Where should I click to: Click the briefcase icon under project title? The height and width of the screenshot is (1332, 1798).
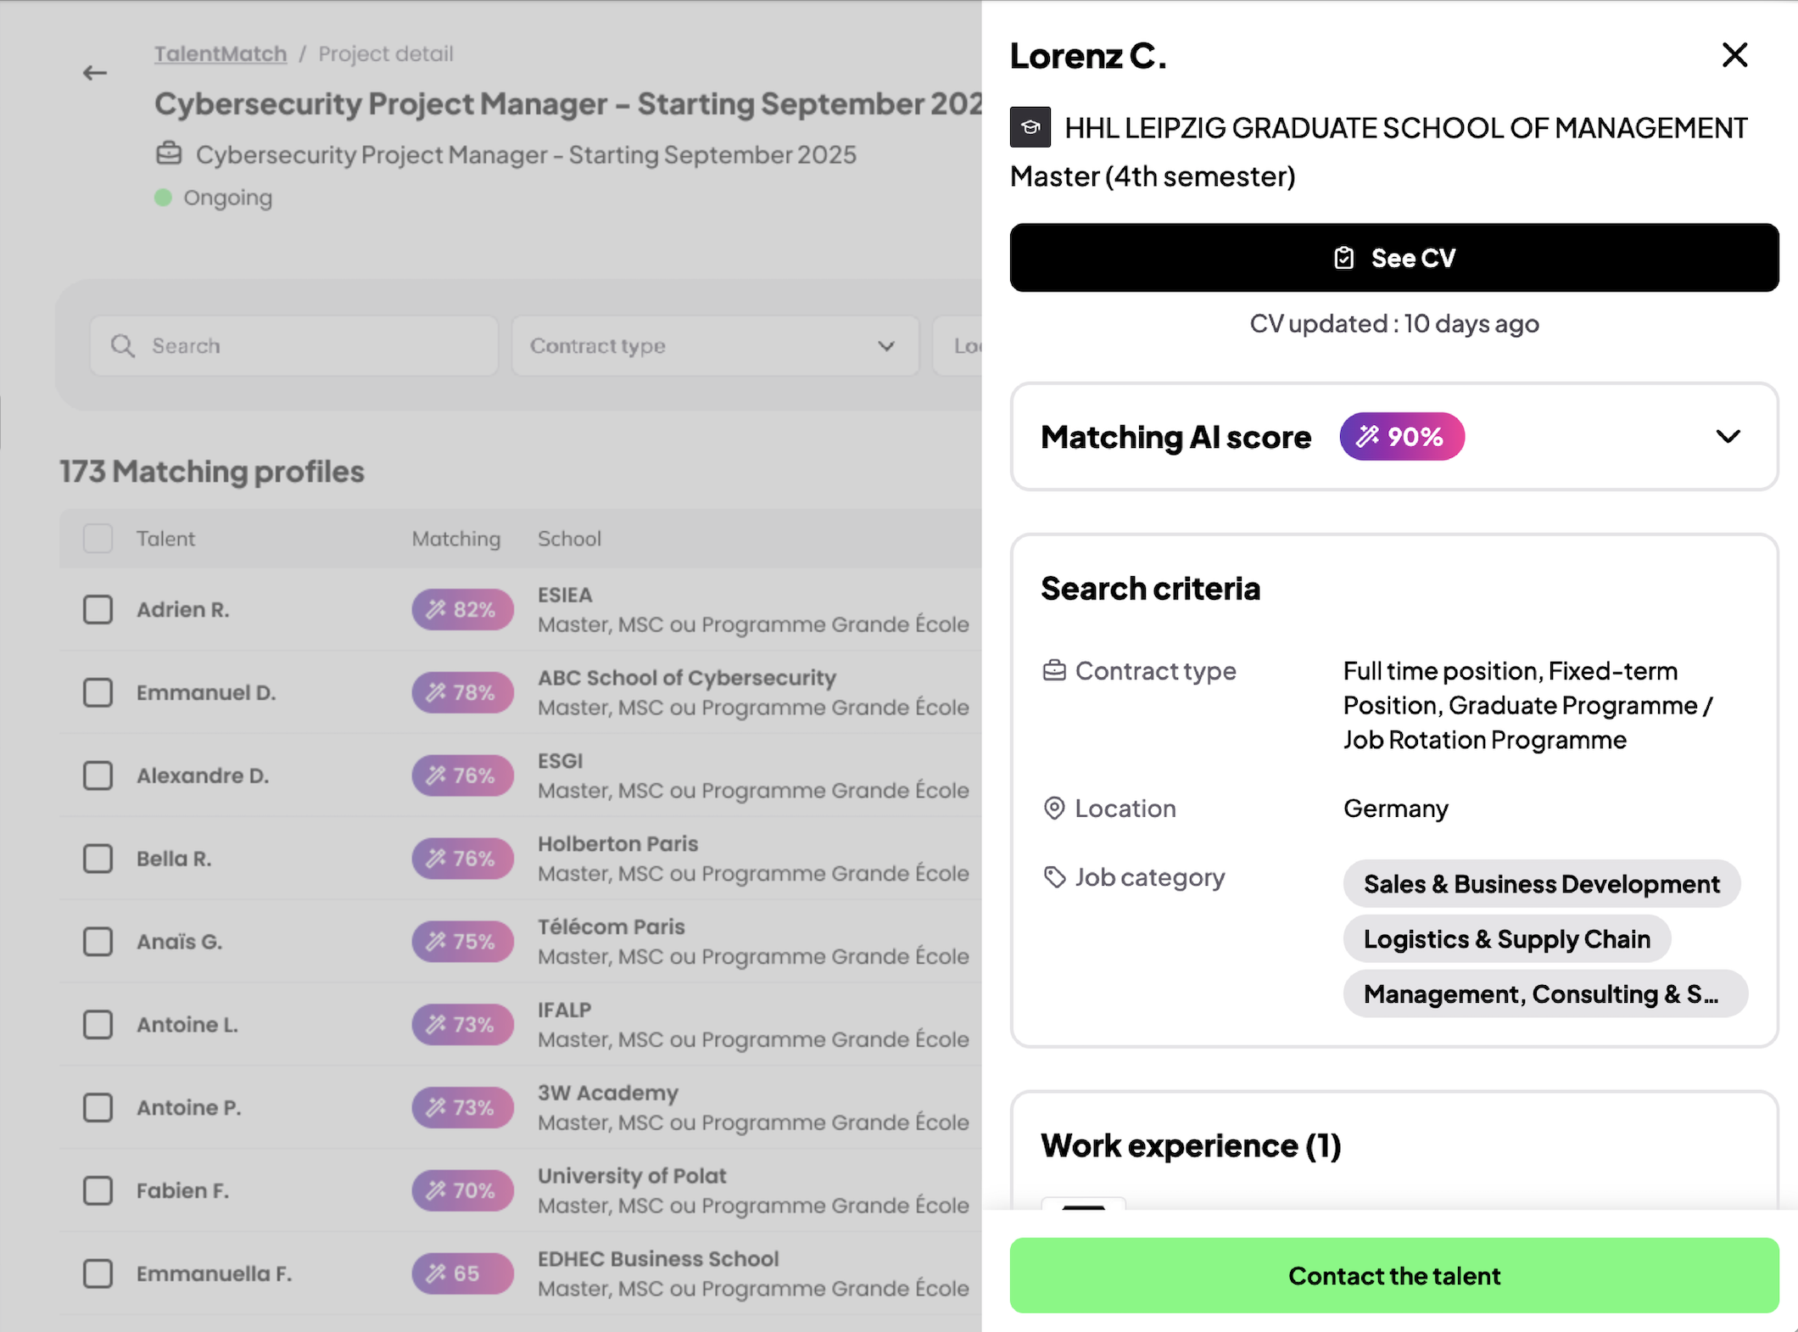[x=169, y=154]
